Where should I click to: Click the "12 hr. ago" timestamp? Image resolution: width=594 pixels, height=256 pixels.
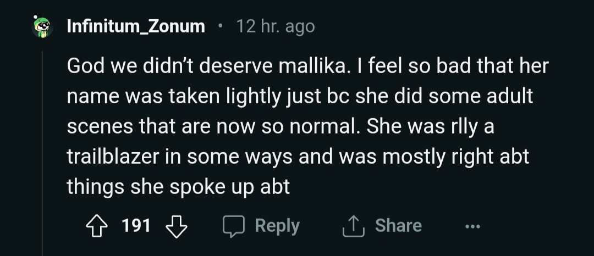click(x=275, y=26)
